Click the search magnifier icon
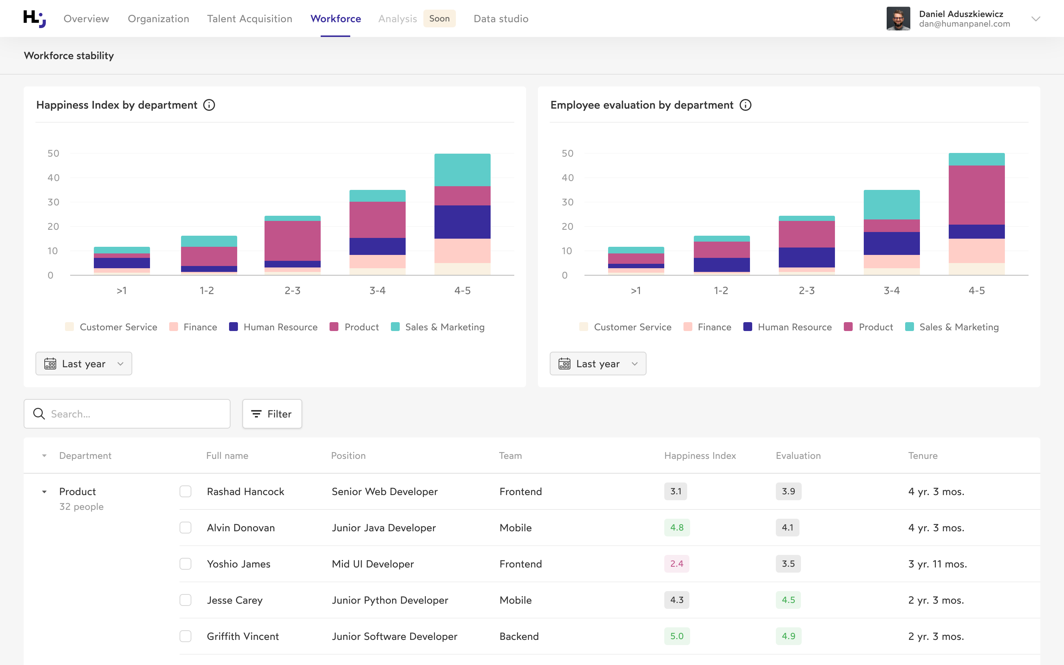The height and width of the screenshot is (665, 1064). (39, 414)
